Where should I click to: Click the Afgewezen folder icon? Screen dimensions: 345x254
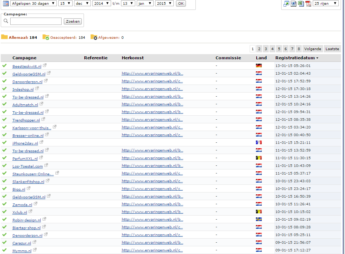point(94,37)
